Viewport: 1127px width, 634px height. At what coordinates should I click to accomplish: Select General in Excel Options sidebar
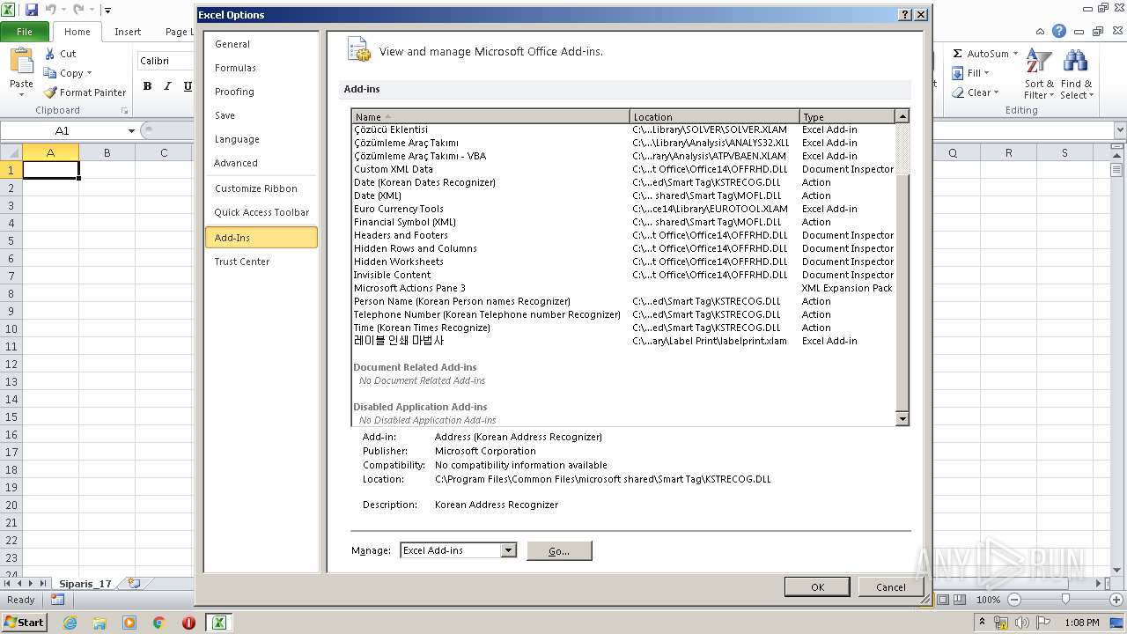pos(261,44)
